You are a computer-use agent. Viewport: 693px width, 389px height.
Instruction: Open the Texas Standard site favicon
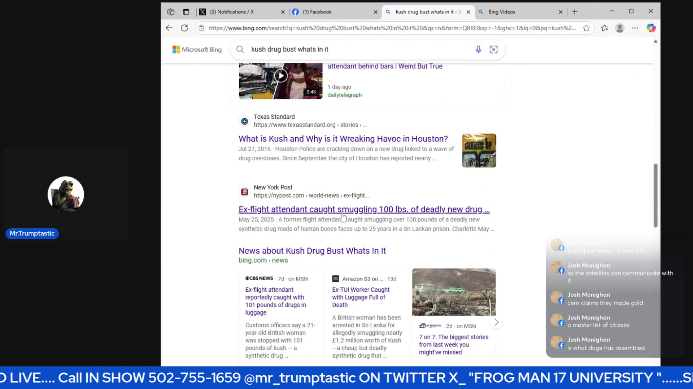(244, 121)
